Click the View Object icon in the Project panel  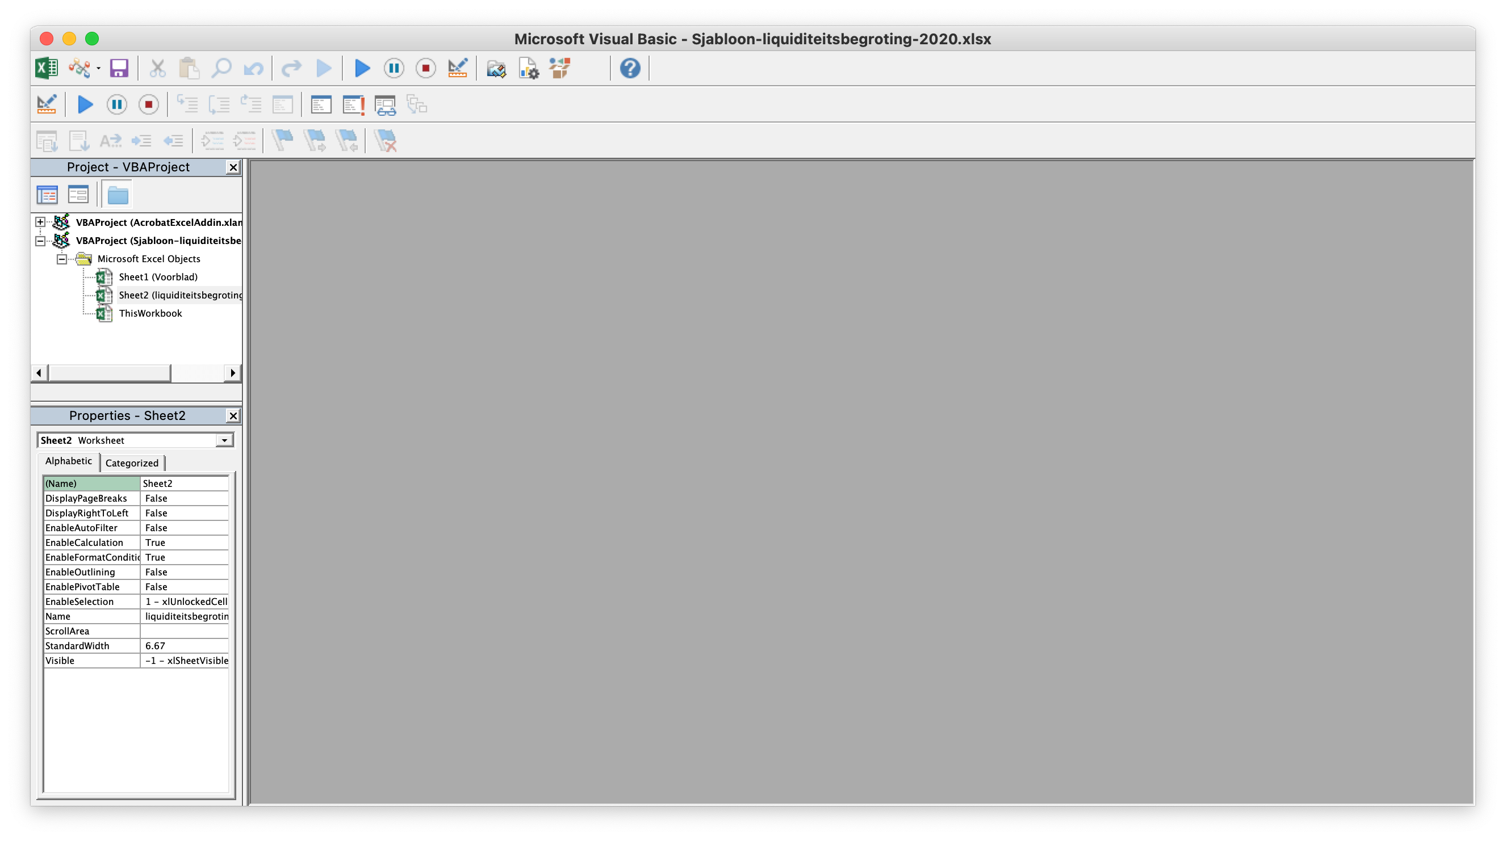(78, 195)
